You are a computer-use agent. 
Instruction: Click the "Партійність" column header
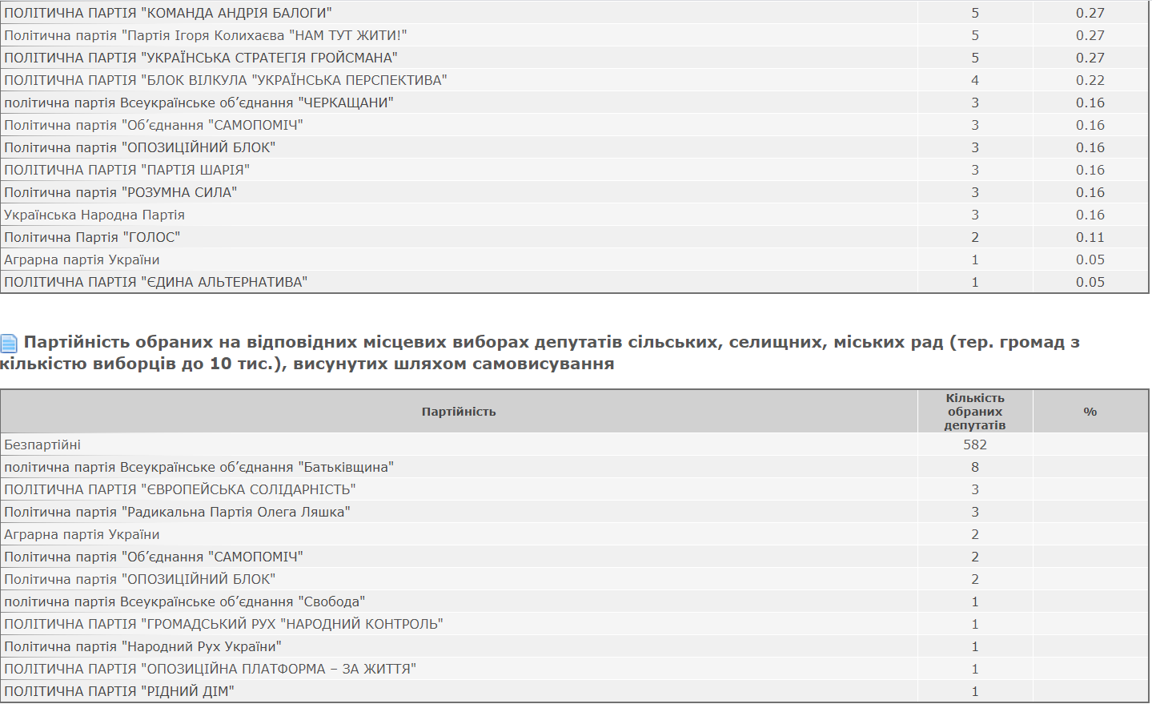click(x=459, y=412)
